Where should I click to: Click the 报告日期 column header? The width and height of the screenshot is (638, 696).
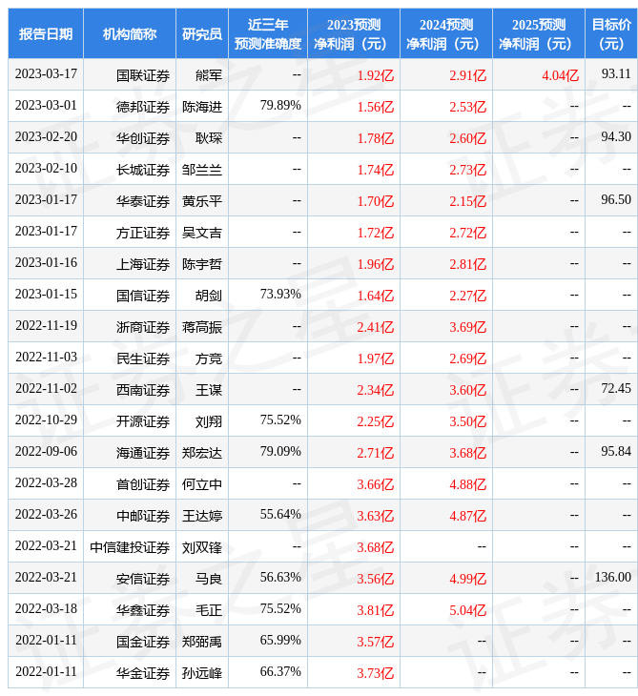46,33
